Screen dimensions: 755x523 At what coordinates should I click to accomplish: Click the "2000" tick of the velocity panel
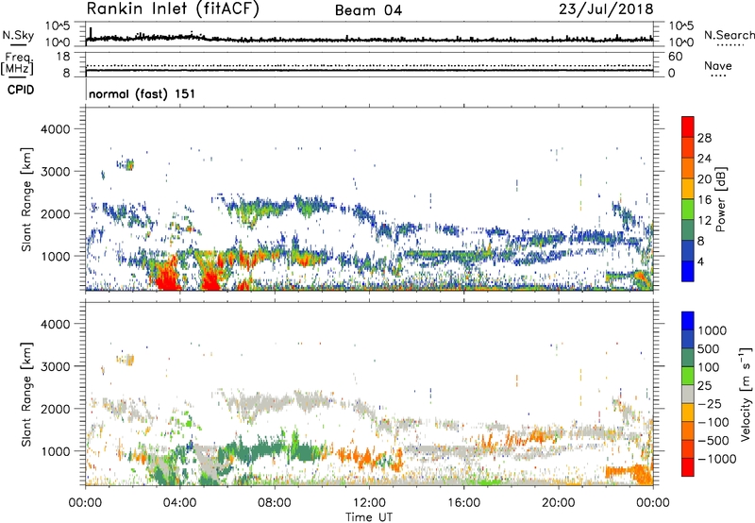[x=55, y=409]
